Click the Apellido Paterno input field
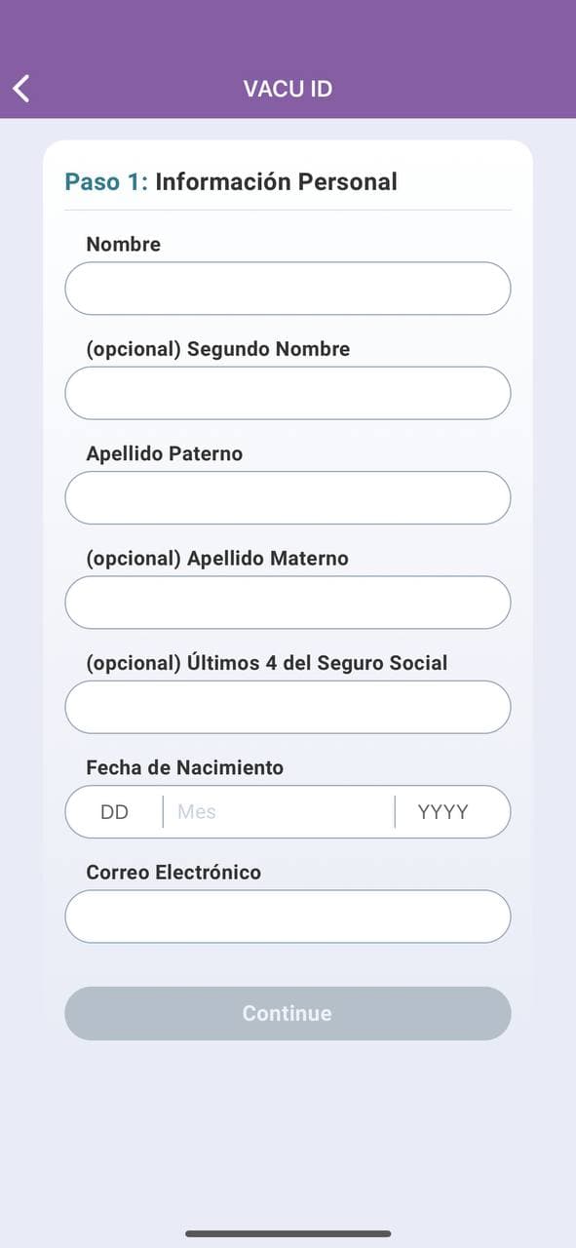This screenshot has height=1248, width=576. (x=288, y=497)
